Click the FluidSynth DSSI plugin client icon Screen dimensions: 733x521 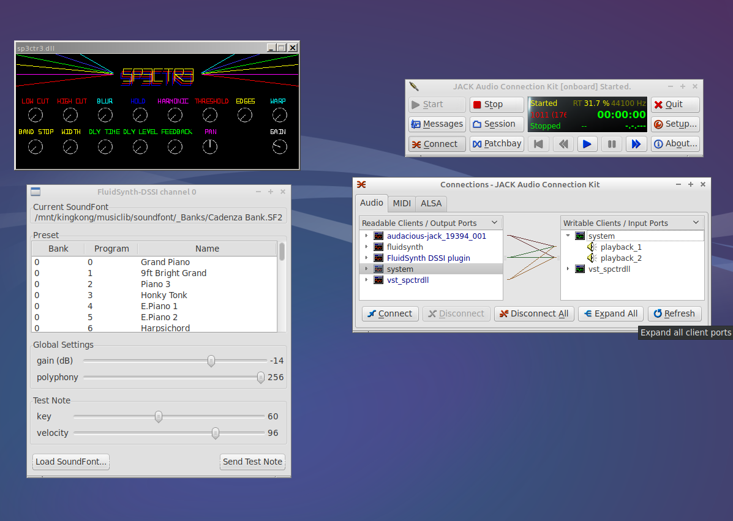pyautogui.click(x=378, y=258)
